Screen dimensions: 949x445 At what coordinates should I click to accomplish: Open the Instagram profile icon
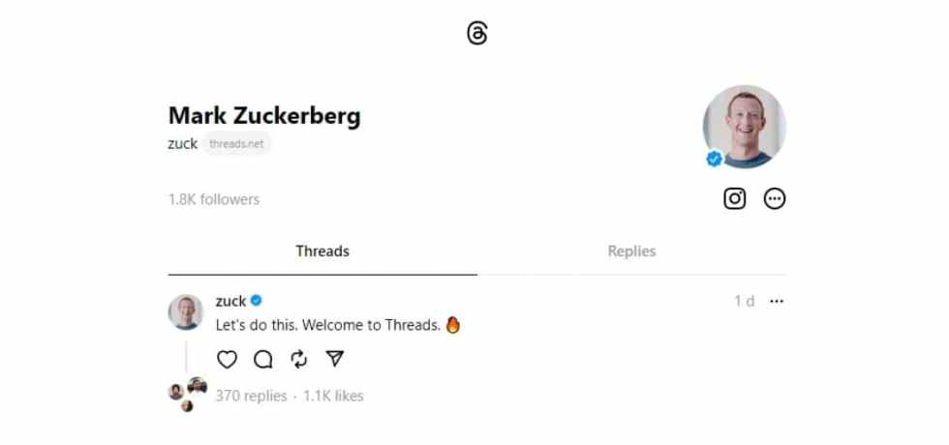735,198
